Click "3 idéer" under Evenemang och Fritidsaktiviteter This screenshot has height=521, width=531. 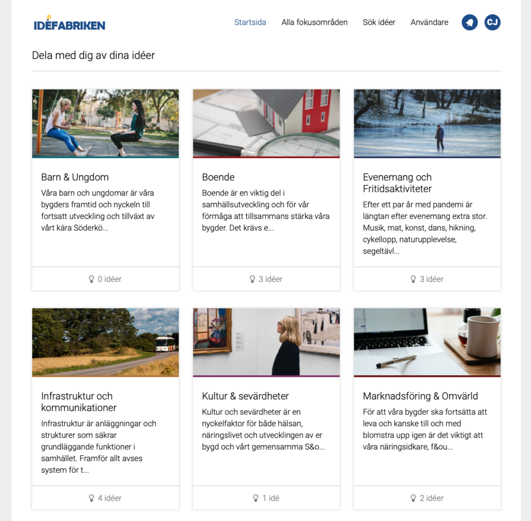[431, 279]
